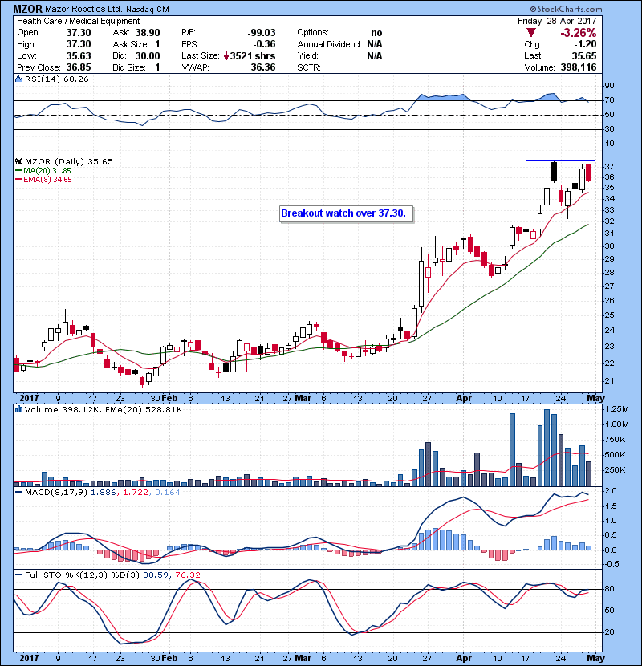Screen dimensions: 642x666
Task: Click the RSI indicator panel icon
Action: click(x=18, y=79)
